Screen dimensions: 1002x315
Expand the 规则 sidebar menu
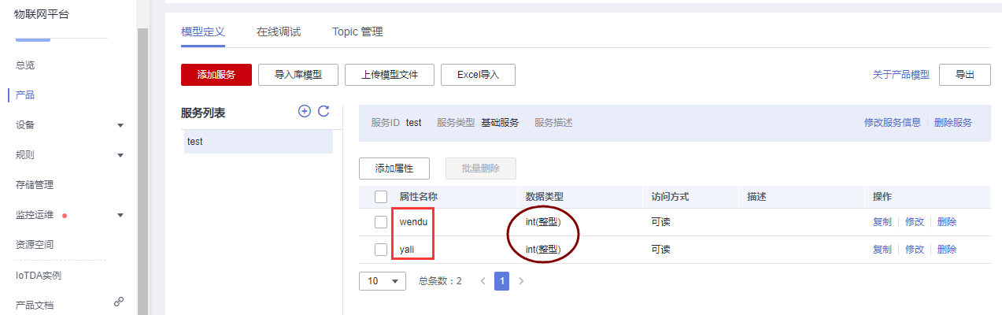coord(120,155)
